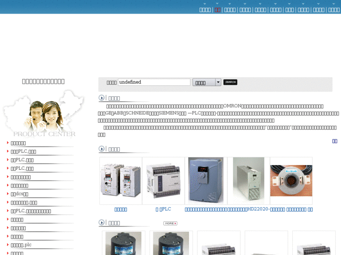Screen dimensions: 341x255
Task: Click the search field containing "undefined"
Action: pos(154,82)
